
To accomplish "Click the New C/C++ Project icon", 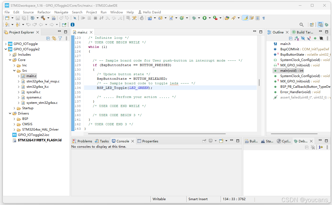I will coord(150,18).
